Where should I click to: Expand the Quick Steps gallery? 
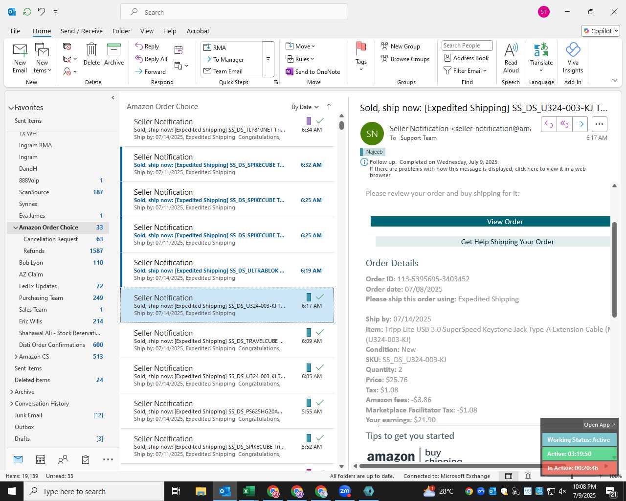tap(268, 59)
